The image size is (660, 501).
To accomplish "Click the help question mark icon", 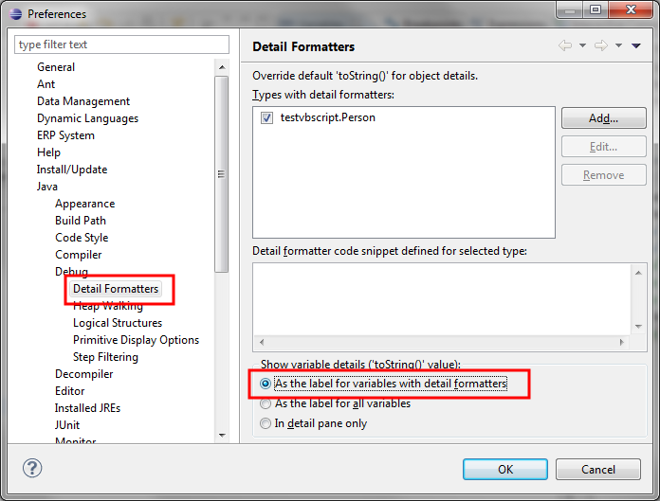I will click(32, 468).
